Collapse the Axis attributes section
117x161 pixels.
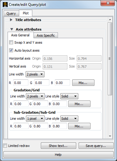[12, 29]
